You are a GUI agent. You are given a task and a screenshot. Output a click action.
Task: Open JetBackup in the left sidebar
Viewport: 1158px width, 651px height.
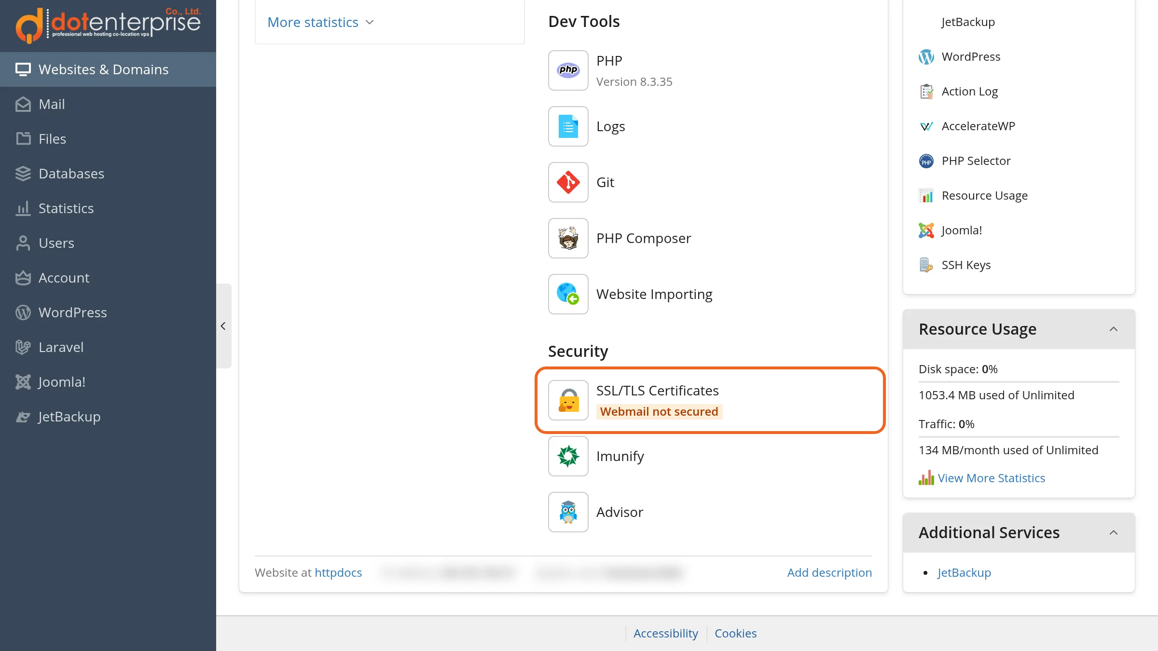108,417
